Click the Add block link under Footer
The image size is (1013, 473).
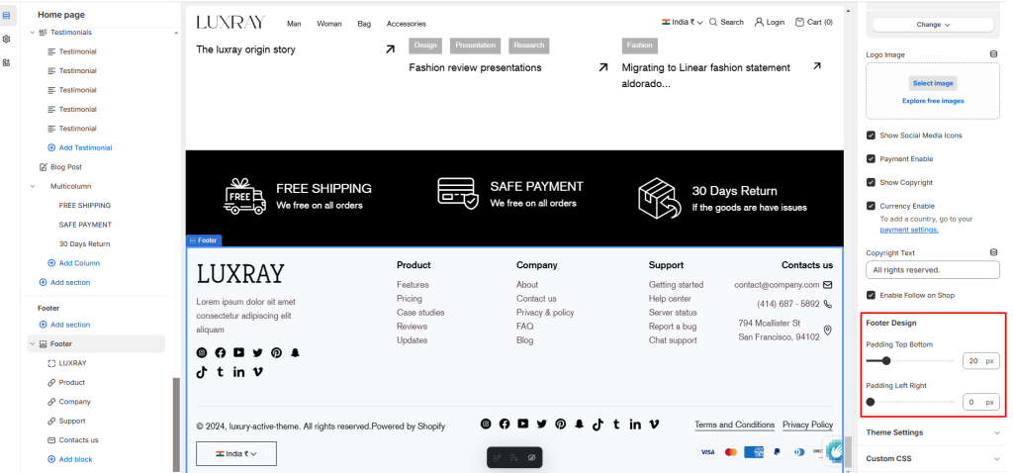[75, 459]
